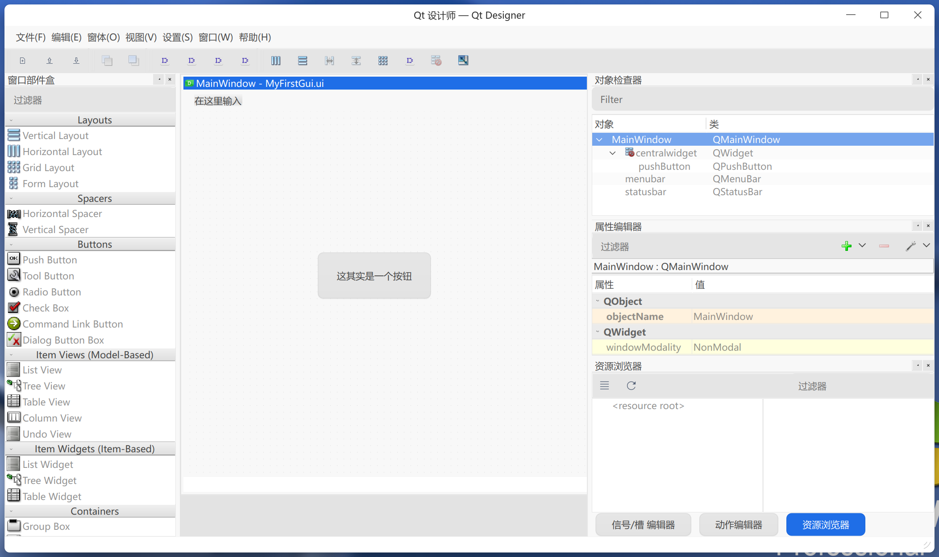939x557 pixels.
Task: Apply Lay Out Vertically in Splitter
Action: pyautogui.click(x=356, y=61)
